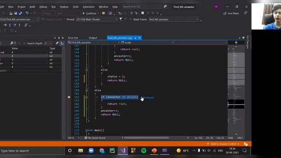Open the Build menu

tap(32, 7)
